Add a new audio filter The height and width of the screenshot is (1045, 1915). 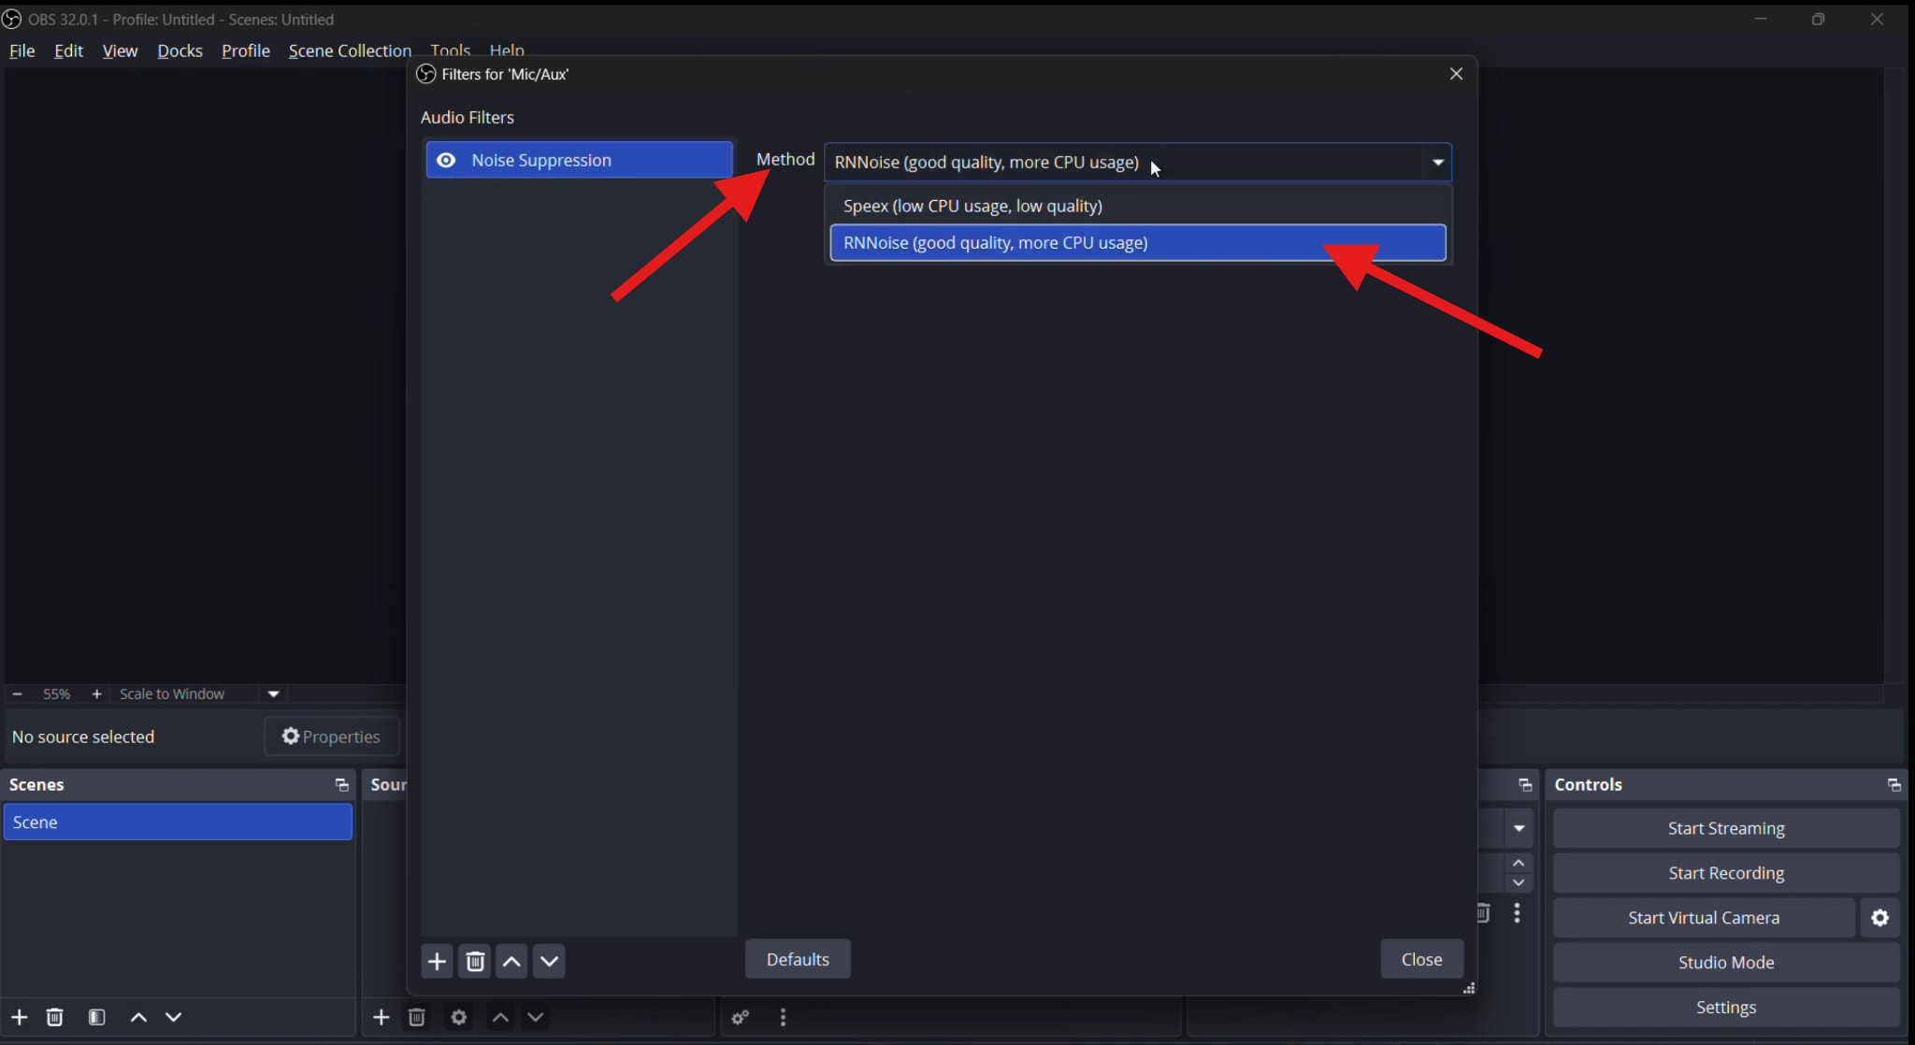coord(436,961)
